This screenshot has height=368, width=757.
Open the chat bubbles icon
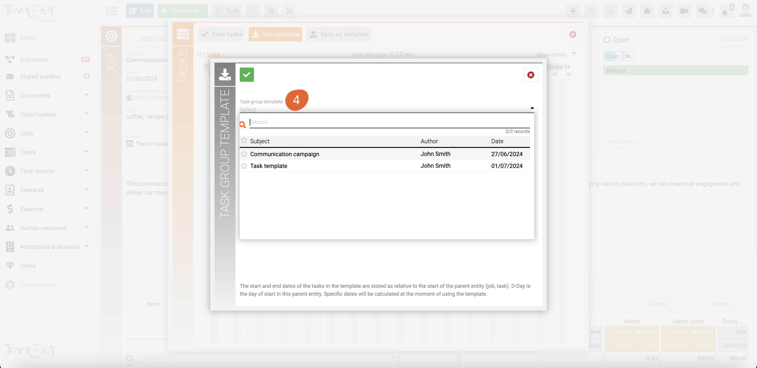[703, 11]
